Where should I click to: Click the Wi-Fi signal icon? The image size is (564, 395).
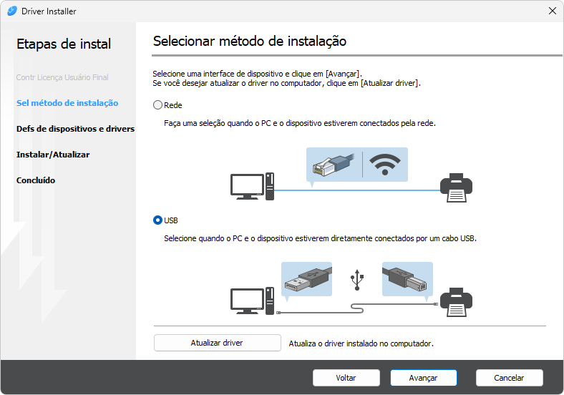coord(385,165)
